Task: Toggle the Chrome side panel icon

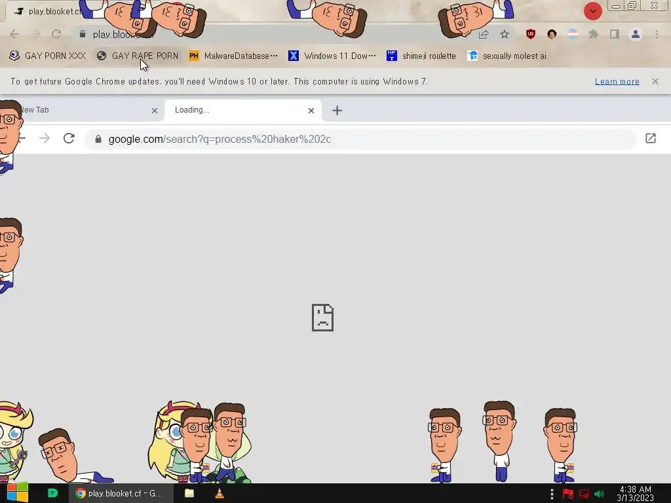Action: (615, 34)
